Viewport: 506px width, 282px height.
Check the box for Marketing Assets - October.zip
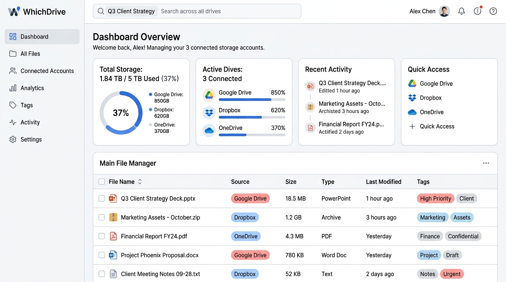point(101,217)
